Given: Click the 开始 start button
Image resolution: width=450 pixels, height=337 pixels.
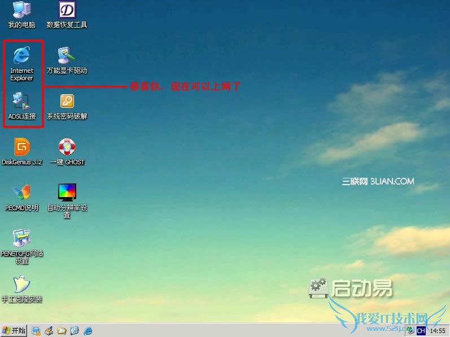Looking at the screenshot, I should [x=14, y=331].
